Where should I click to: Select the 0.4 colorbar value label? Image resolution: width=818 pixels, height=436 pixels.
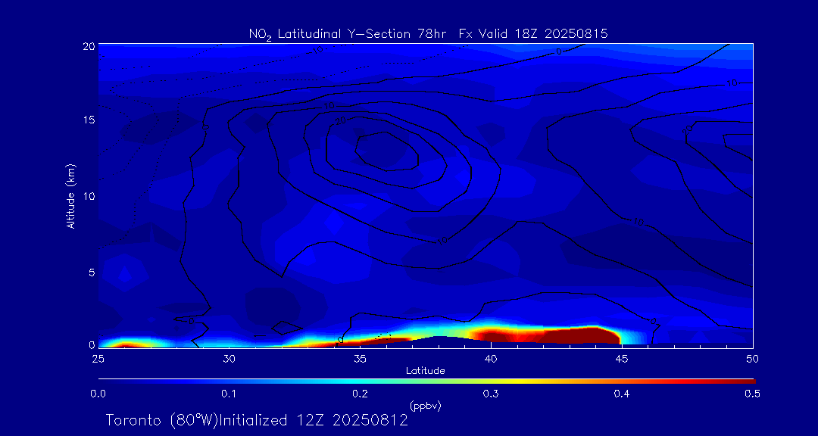pyautogui.click(x=623, y=394)
